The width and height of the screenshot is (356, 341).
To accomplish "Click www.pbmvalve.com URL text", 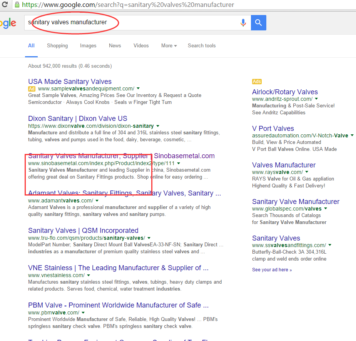I will (54, 313).
